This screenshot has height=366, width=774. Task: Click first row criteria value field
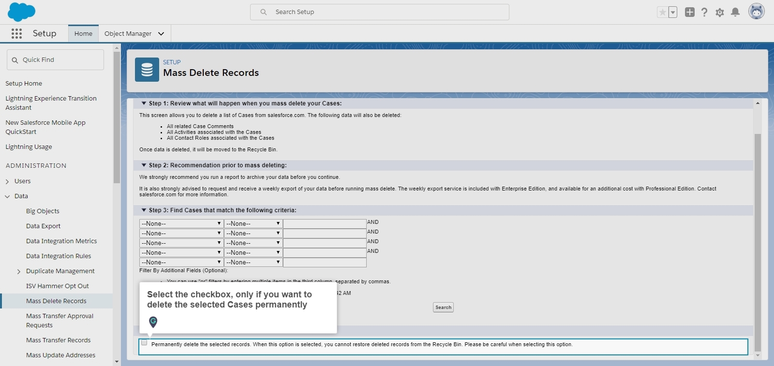(x=325, y=223)
